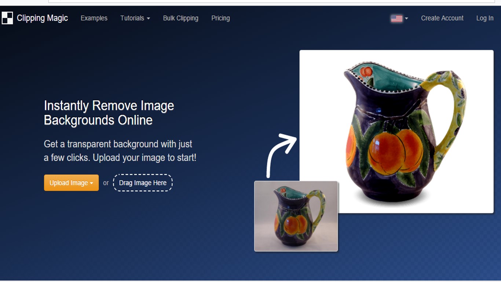This screenshot has height=282, width=501.
Task: Click the small original pitcher photo thumbnail
Action: pos(296,216)
